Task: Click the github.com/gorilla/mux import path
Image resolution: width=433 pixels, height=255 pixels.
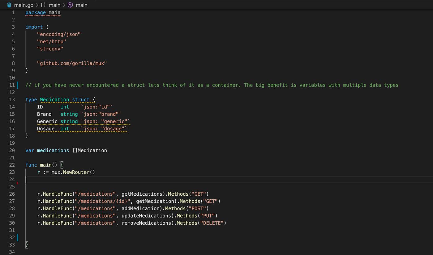Action: pyautogui.click(x=72, y=63)
